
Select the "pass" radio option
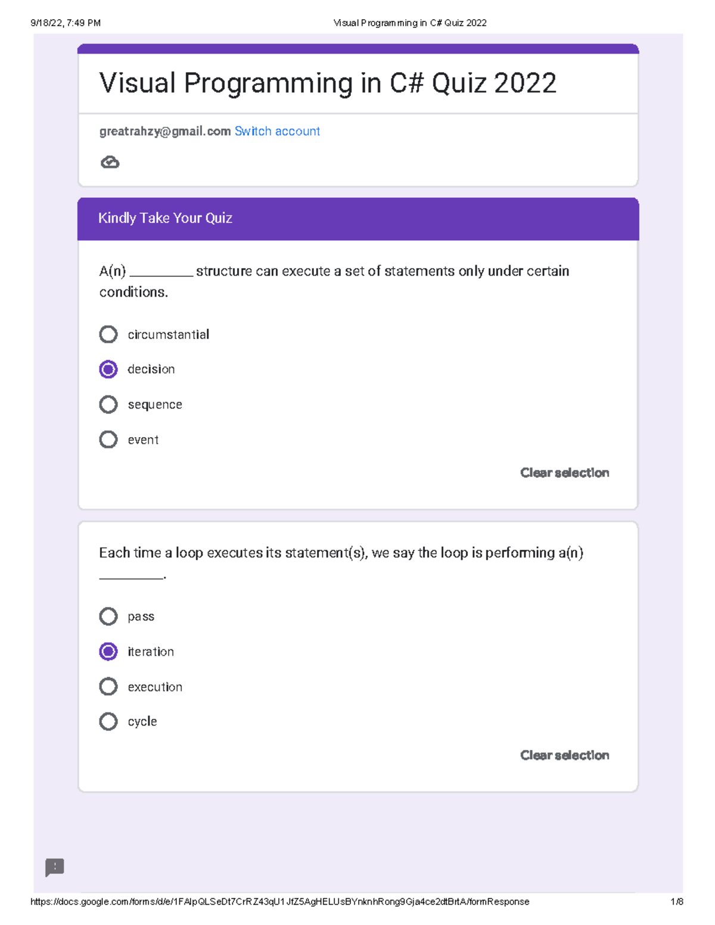click(x=108, y=616)
